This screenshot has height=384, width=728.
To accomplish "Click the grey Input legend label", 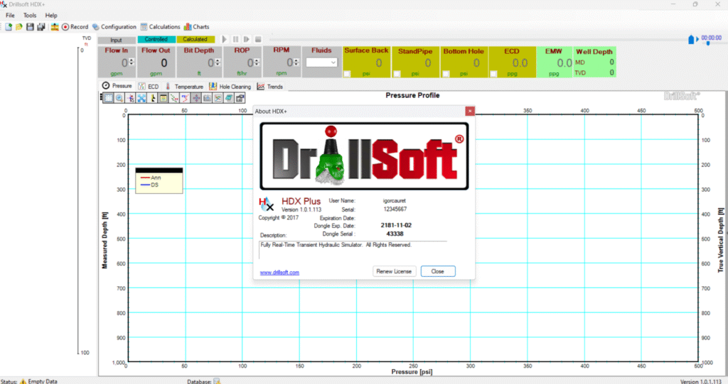I will 117,40.
